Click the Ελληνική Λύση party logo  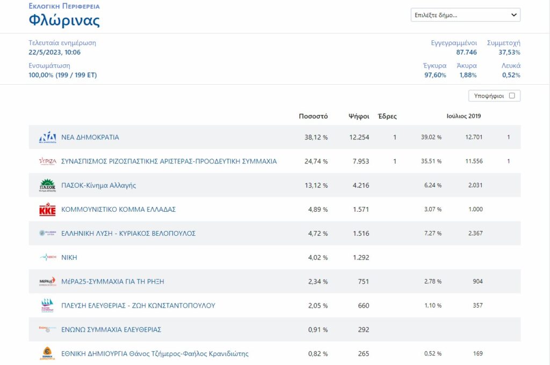click(x=47, y=233)
